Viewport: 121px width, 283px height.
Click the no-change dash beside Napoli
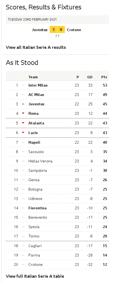23,142
